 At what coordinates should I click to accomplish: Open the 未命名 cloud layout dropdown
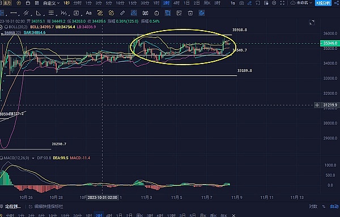click(x=301, y=3)
